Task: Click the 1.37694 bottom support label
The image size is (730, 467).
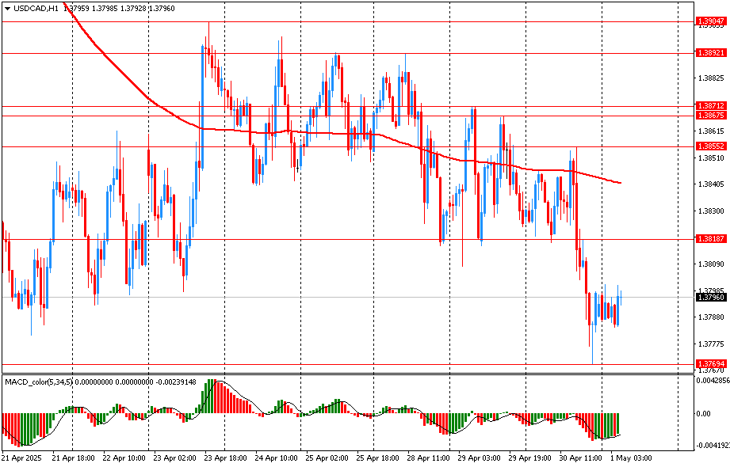Action: tap(710, 363)
